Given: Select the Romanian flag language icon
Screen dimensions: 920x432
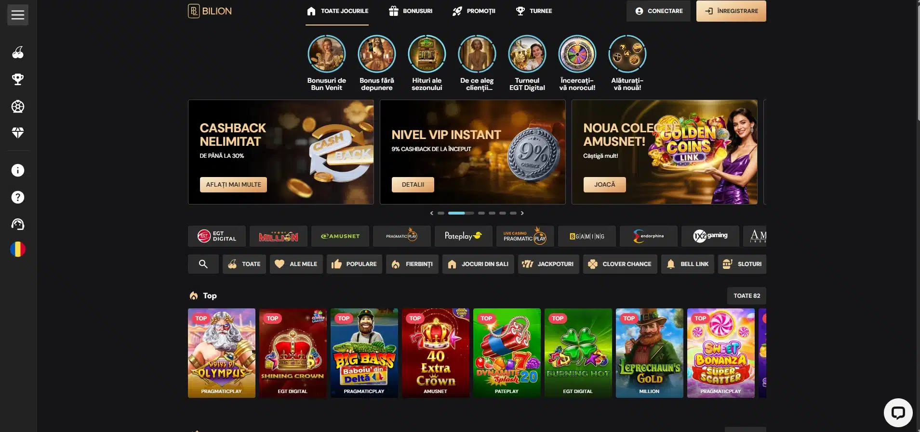Looking at the screenshot, I should [18, 249].
